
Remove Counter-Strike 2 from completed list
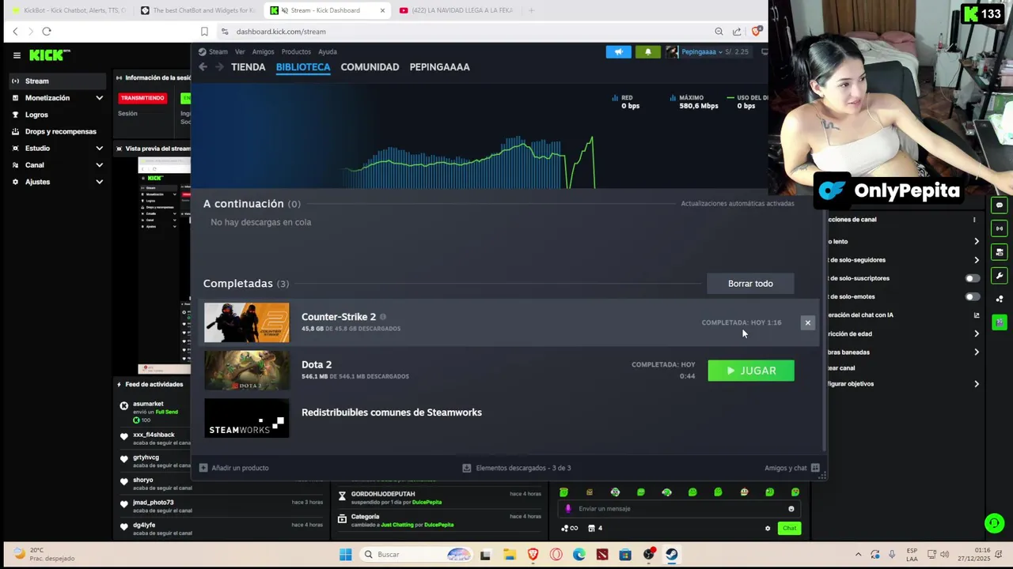point(807,322)
